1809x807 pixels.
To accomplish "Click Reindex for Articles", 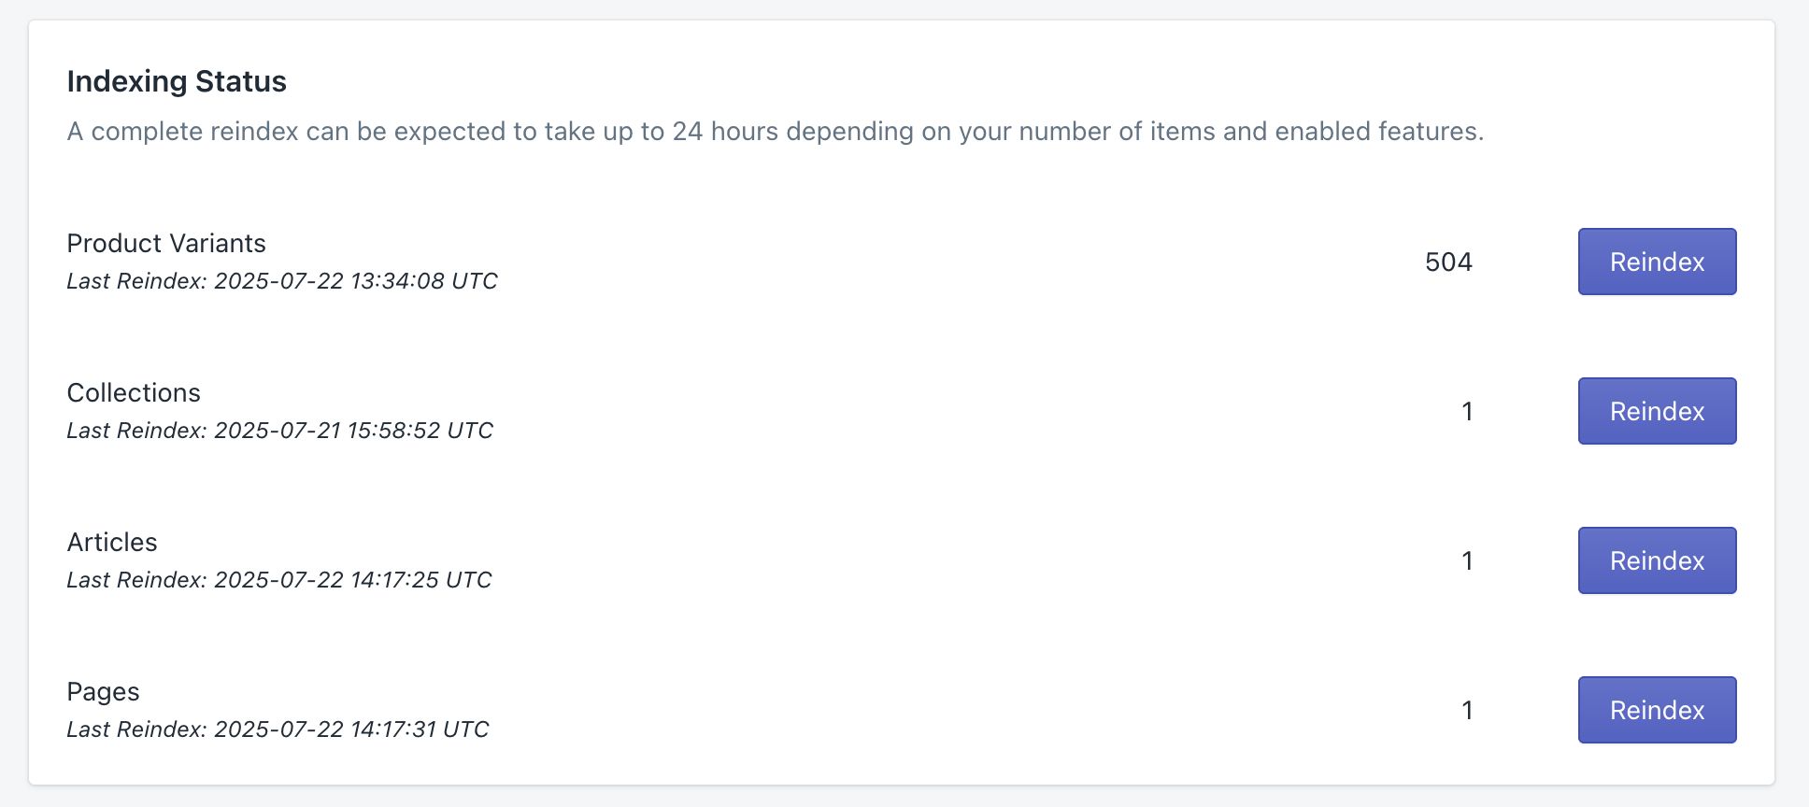I will [x=1656, y=560].
